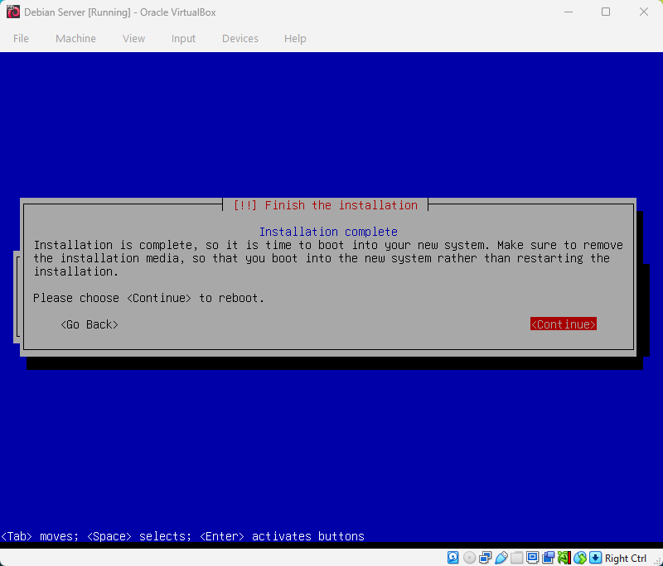Open the network adapters status icon

pos(486,557)
